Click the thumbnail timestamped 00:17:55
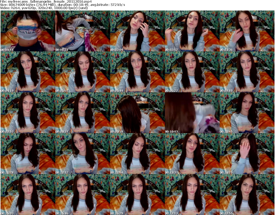This screenshot has width=275, height=215. [247, 195]
